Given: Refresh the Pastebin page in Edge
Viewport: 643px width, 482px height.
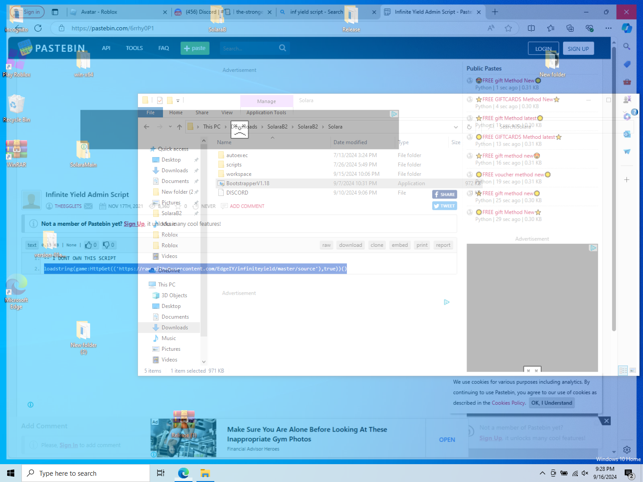Looking at the screenshot, I should coord(38,28).
